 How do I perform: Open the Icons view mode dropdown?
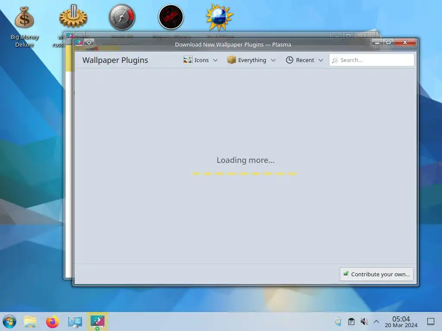click(x=200, y=60)
